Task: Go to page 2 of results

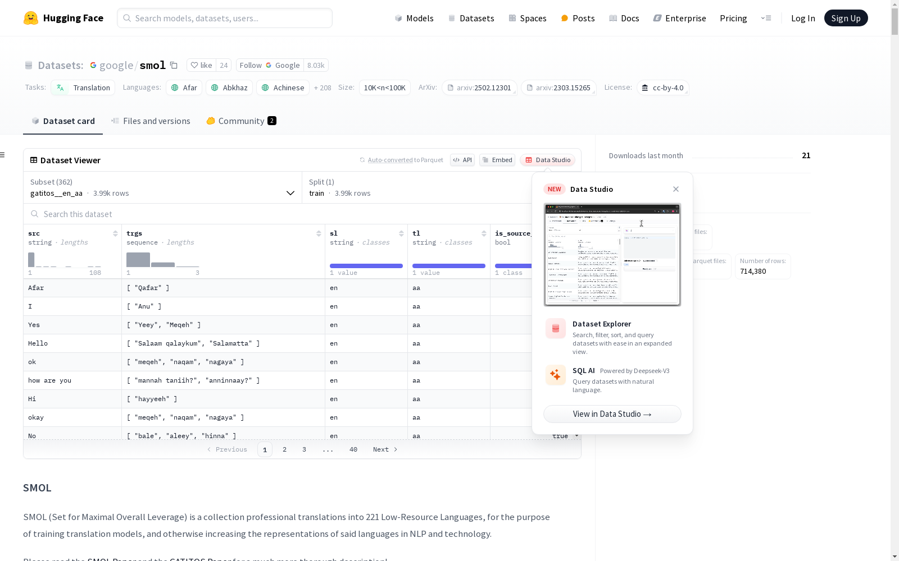Action: tap(285, 449)
